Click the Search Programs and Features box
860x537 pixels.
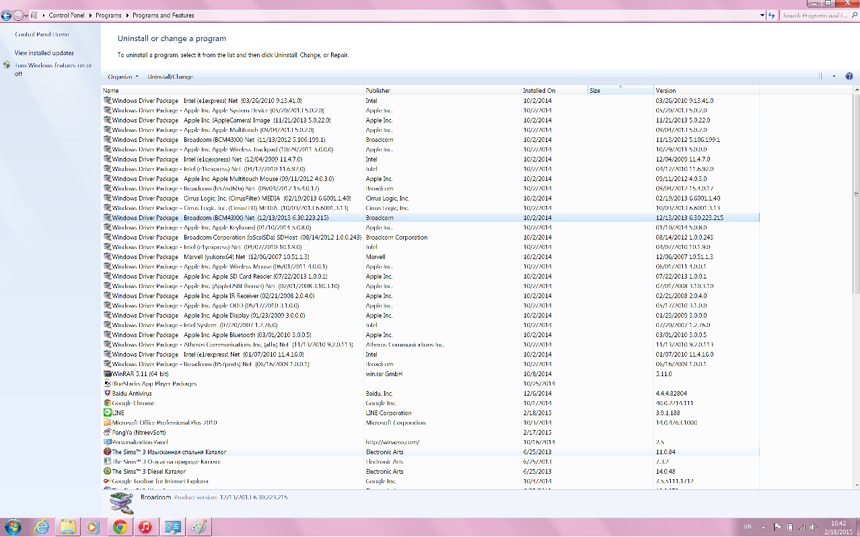click(x=819, y=15)
